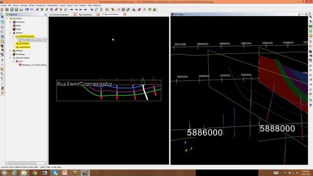Select highlighted SurfaceTopography tree item
The height and width of the screenshot is (176, 313).
[x=25, y=36]
